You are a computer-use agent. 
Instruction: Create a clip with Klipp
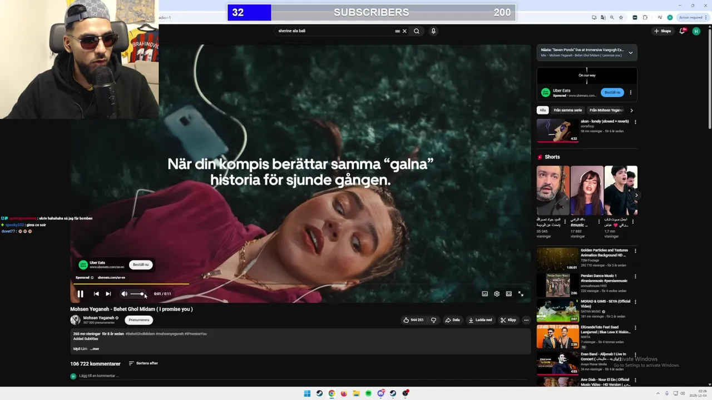(508, 320)
